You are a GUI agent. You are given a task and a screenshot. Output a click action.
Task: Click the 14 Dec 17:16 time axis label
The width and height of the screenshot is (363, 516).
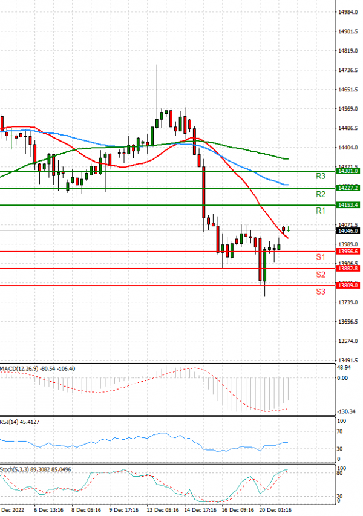click(x=200, y=510)
